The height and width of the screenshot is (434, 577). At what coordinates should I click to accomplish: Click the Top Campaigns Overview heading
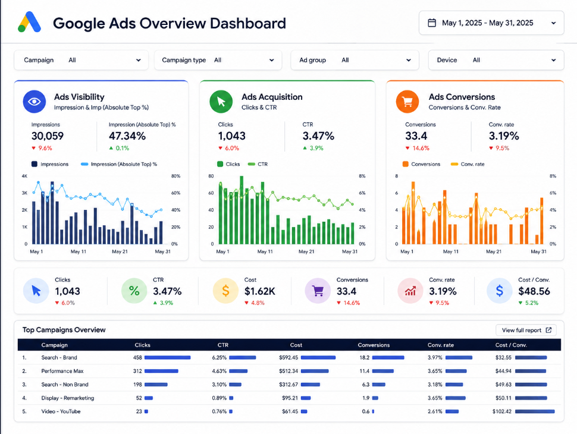[64, 330]
